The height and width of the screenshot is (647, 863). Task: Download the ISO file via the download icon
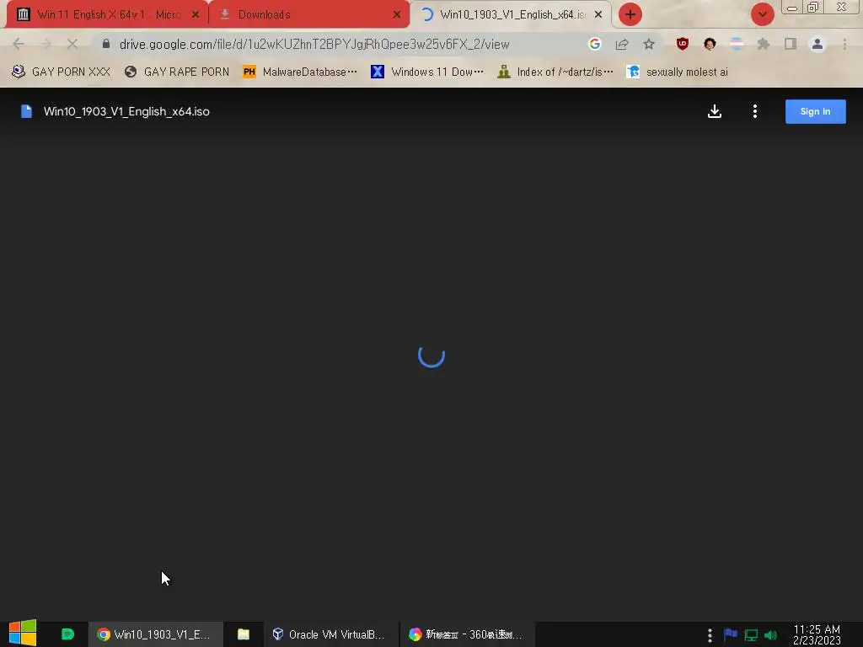pyautogui.click(x=715, y=112)
